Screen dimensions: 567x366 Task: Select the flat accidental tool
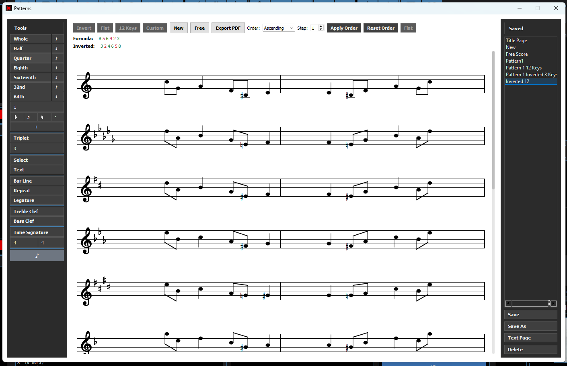(x=16, y=117)
